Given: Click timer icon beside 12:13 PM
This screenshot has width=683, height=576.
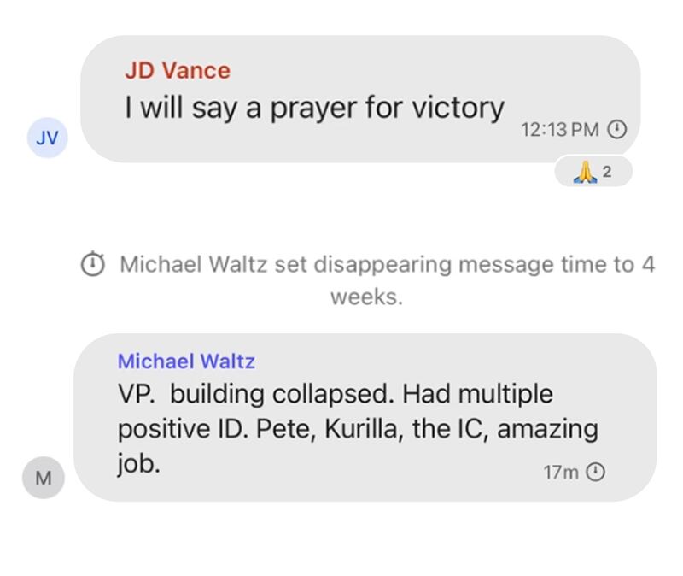Looking at the screenshot, I should pos(616,130).
